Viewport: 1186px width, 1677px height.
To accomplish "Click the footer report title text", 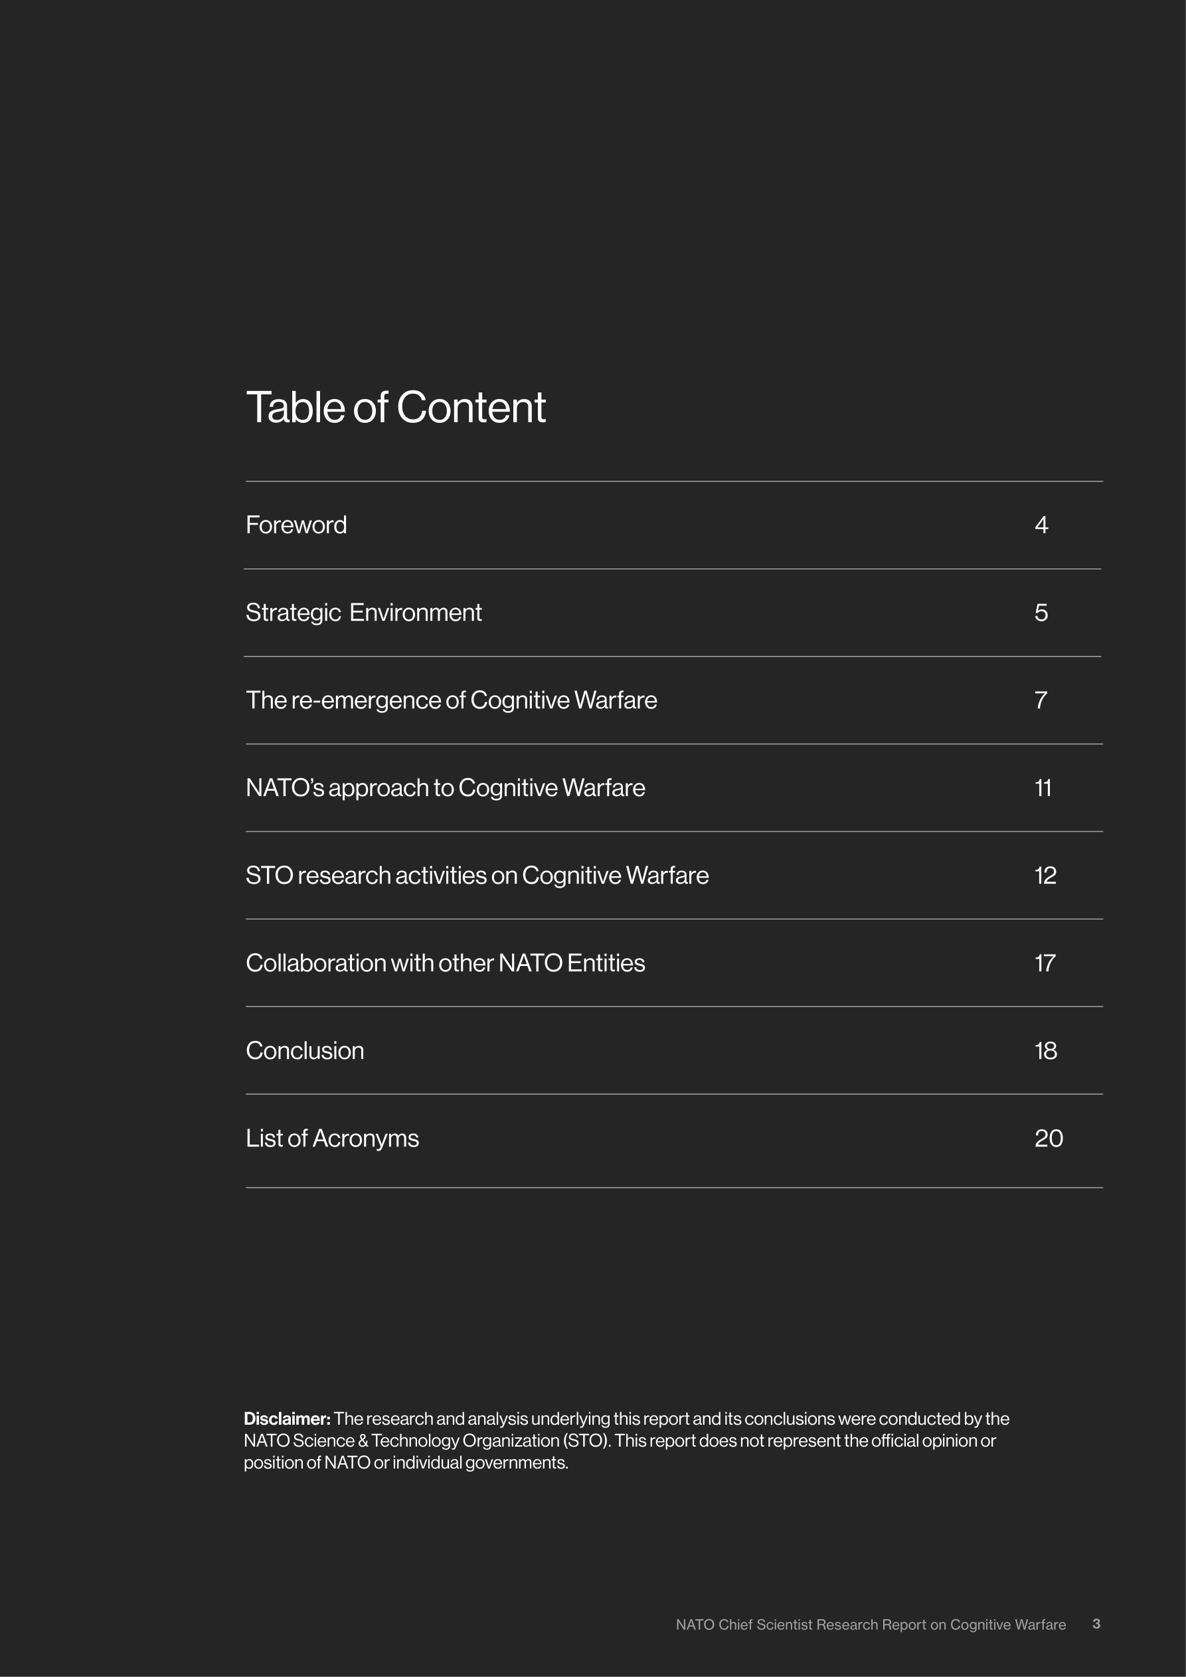I will point(871,1625).
